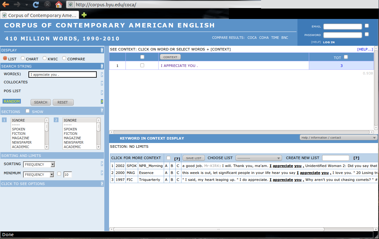Open the Help / Information / contact dropdown
Screen dimensions: 379x239
pyautogui.click(x=338, y=138)
